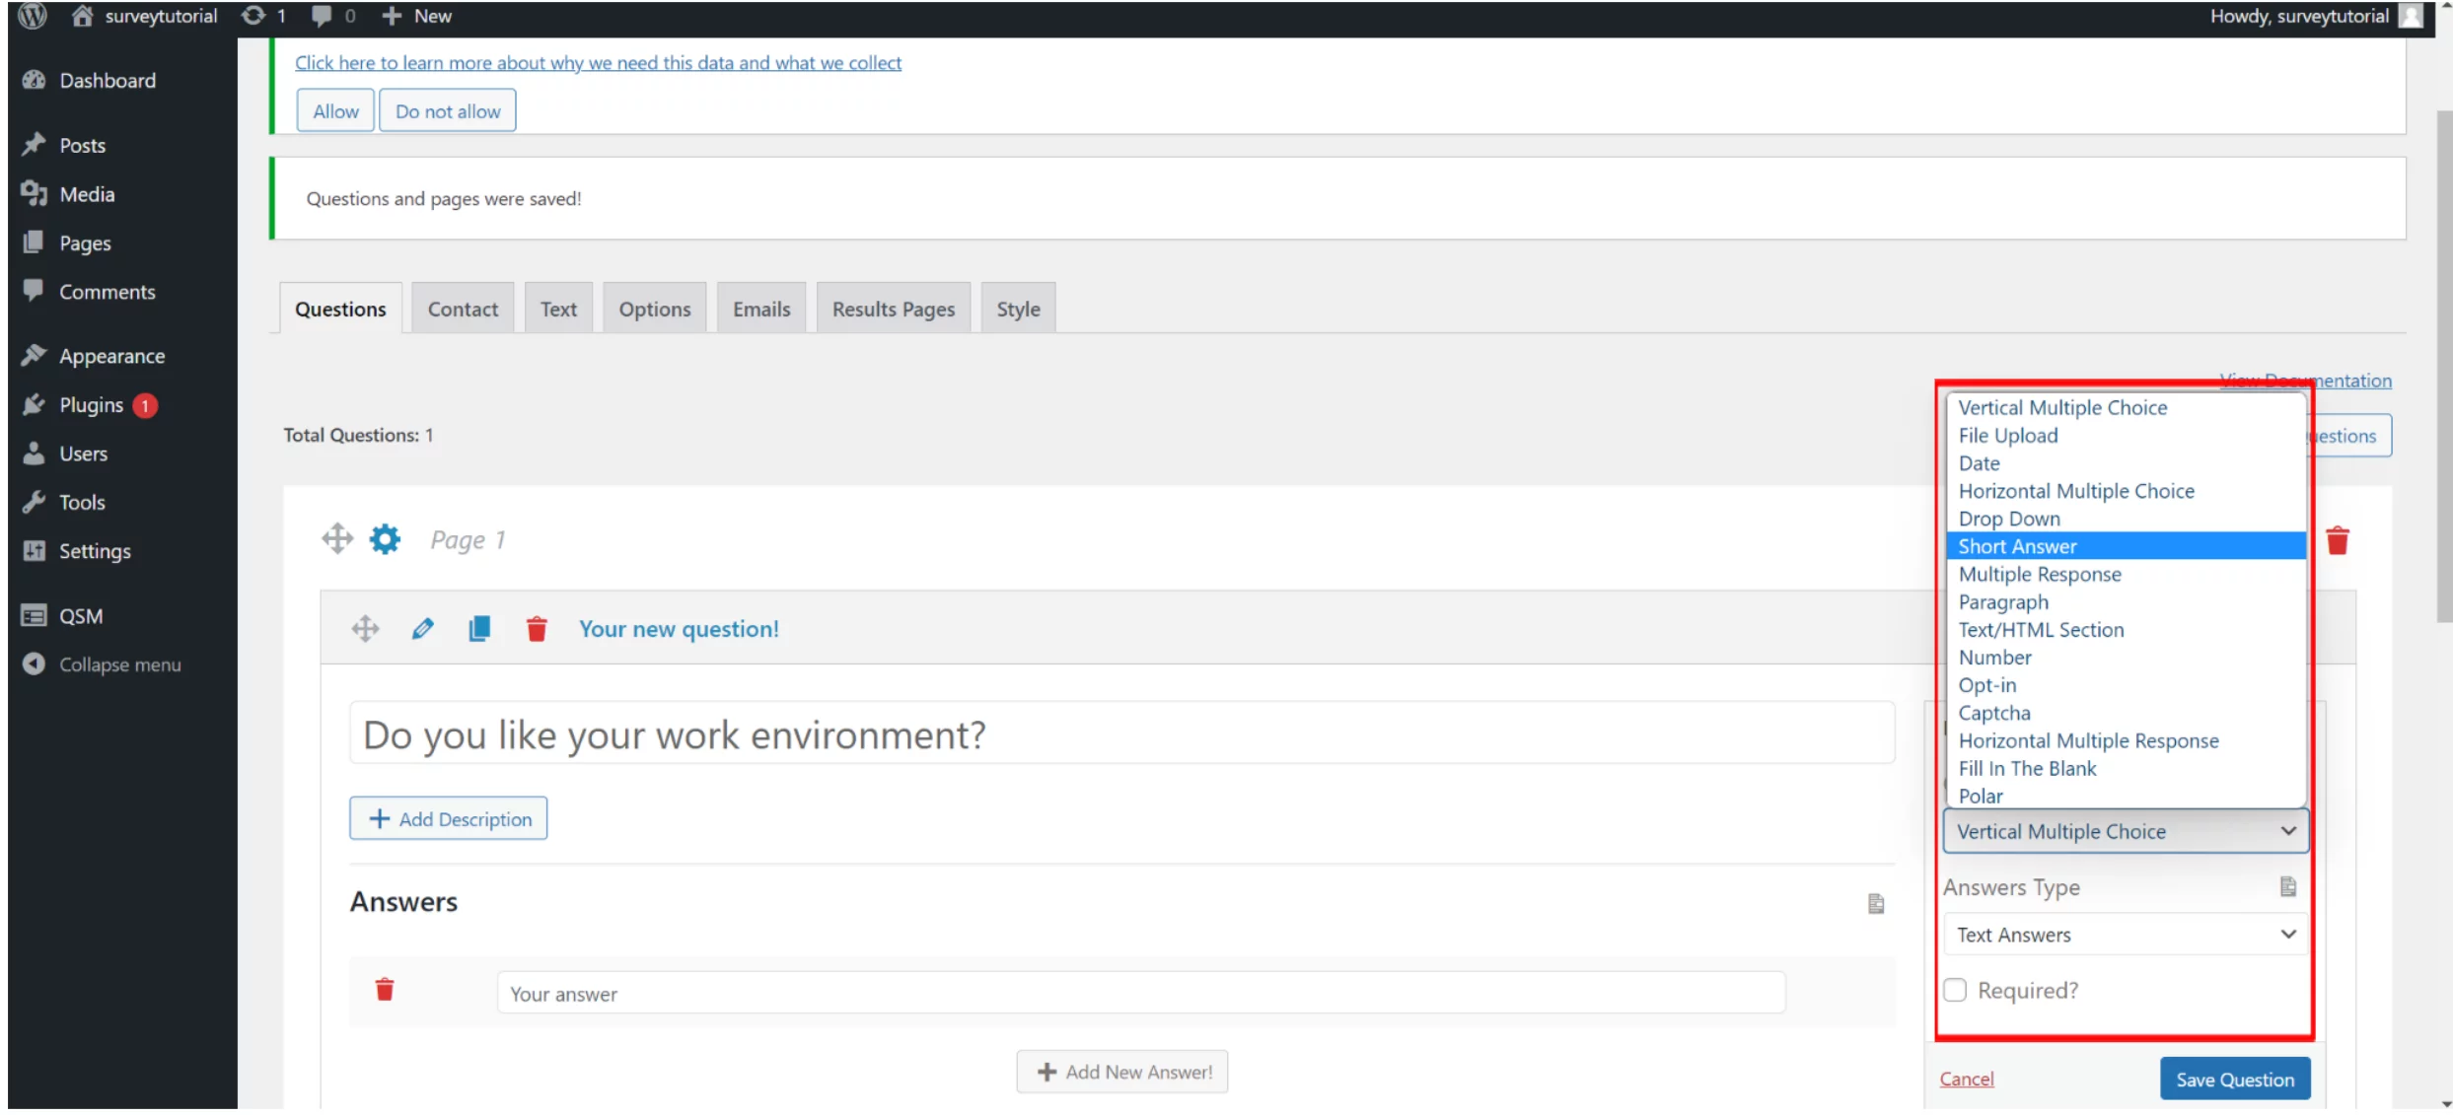
Task: Choose Captcha question type
Action: 2126,713
